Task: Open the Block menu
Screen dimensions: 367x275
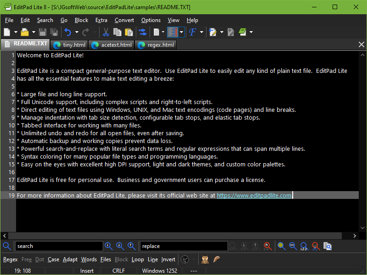Action: tap(81, 20)
